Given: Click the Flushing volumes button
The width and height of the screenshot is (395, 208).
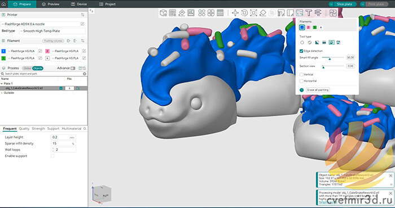Looking at the screenshot, I should [53, 41].
